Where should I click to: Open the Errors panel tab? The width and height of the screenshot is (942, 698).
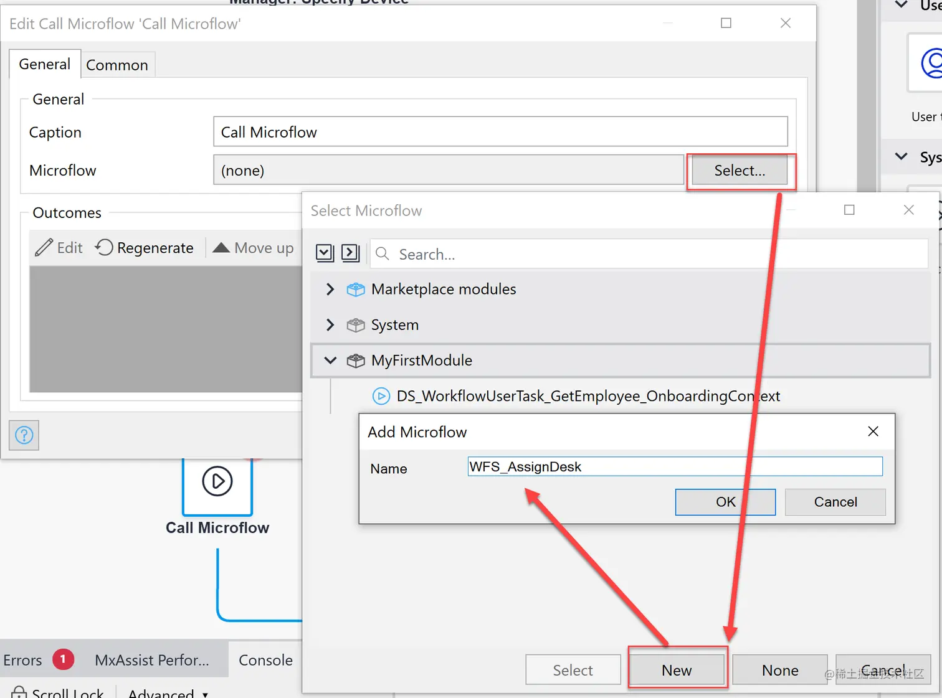37,659
